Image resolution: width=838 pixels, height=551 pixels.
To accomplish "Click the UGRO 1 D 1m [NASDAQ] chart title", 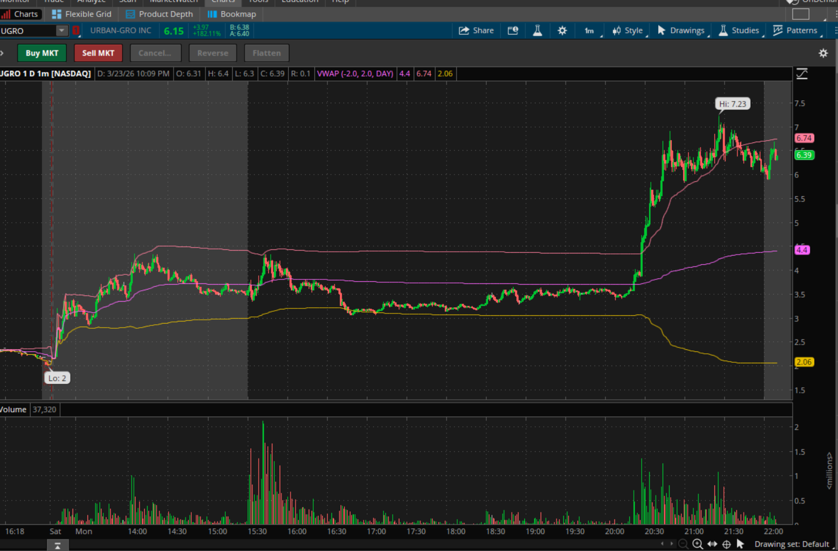I will [45, 74].
